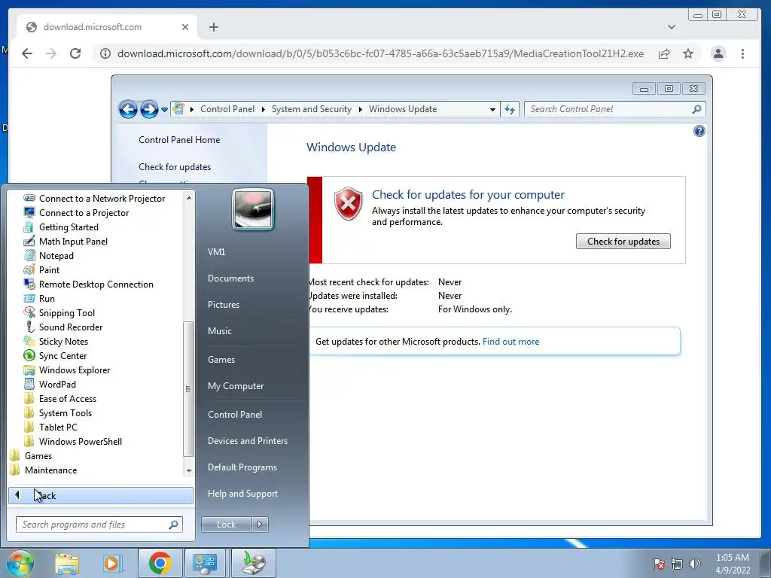Select the download.microsoft.com tab
The width and height of the screenshot is (771, 578).
click(x=107, y=27)
